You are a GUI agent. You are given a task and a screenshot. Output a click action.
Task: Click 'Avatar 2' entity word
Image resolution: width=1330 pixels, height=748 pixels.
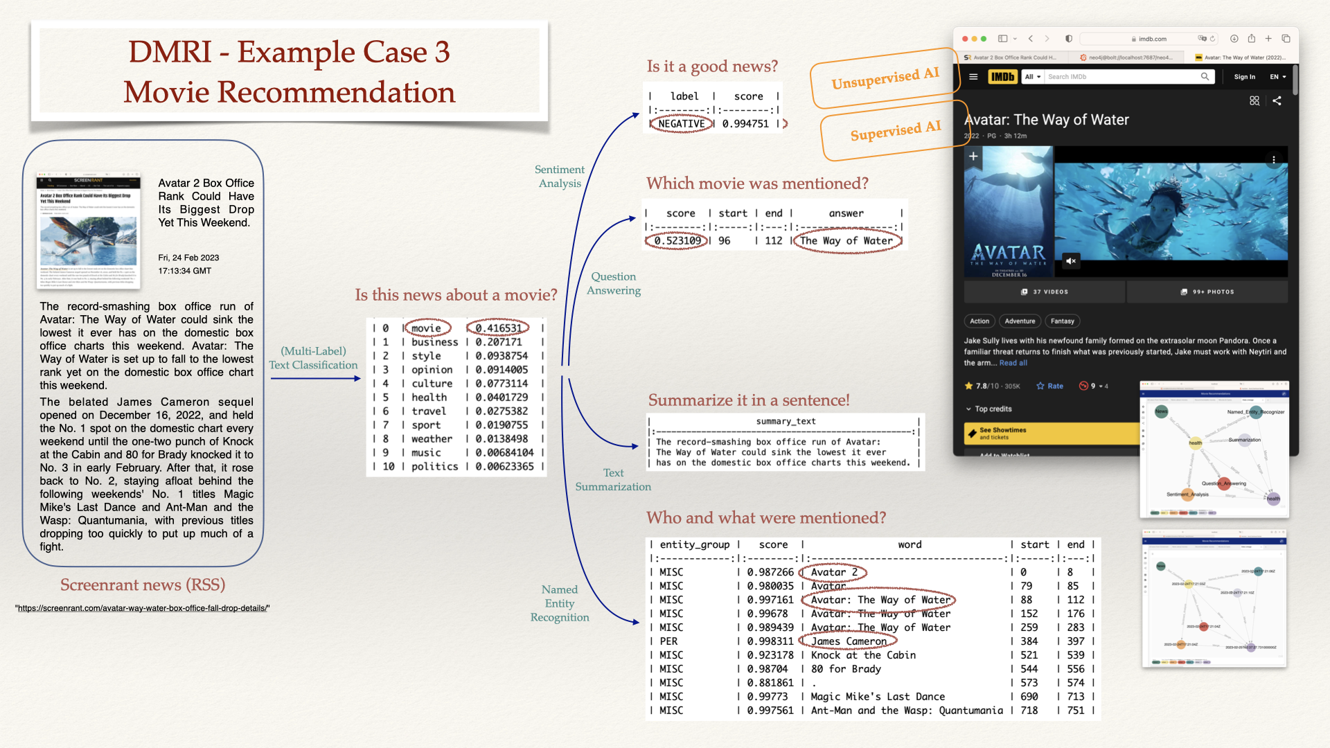tap(834, 572)
